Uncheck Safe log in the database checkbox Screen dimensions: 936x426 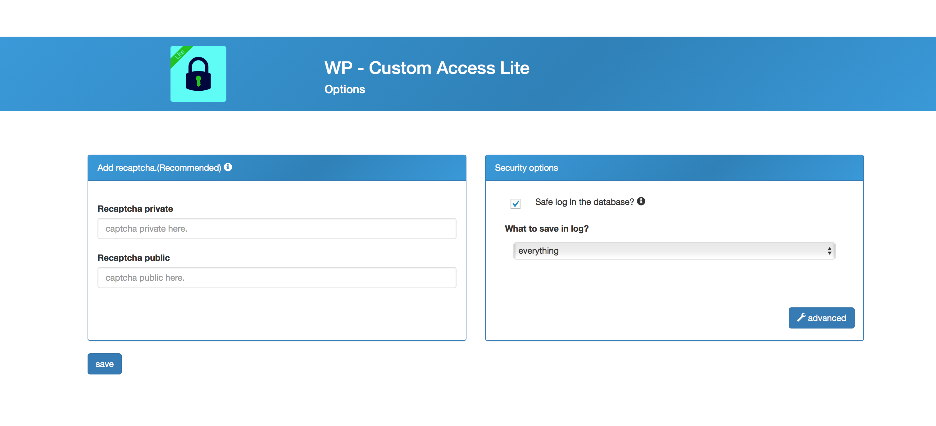click(x=515, y=203)
